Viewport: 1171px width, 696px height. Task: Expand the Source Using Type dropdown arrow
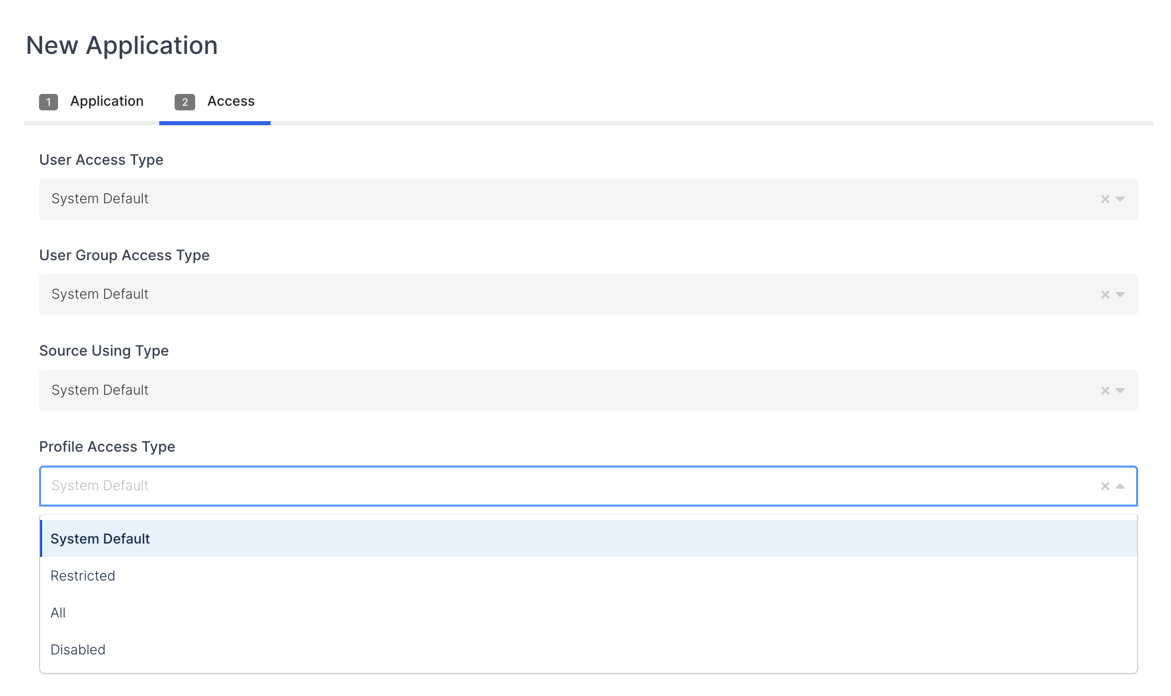pos(1120,391)
